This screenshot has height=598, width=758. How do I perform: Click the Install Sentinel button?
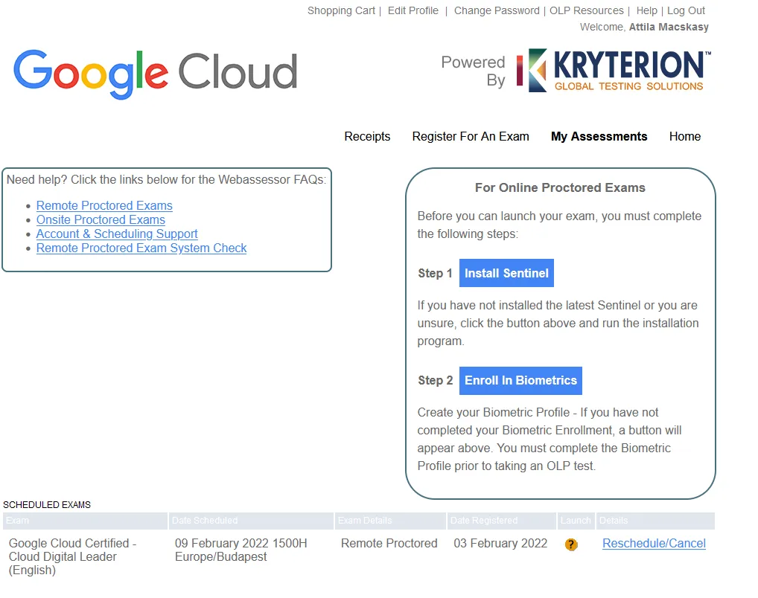point(506,273)
